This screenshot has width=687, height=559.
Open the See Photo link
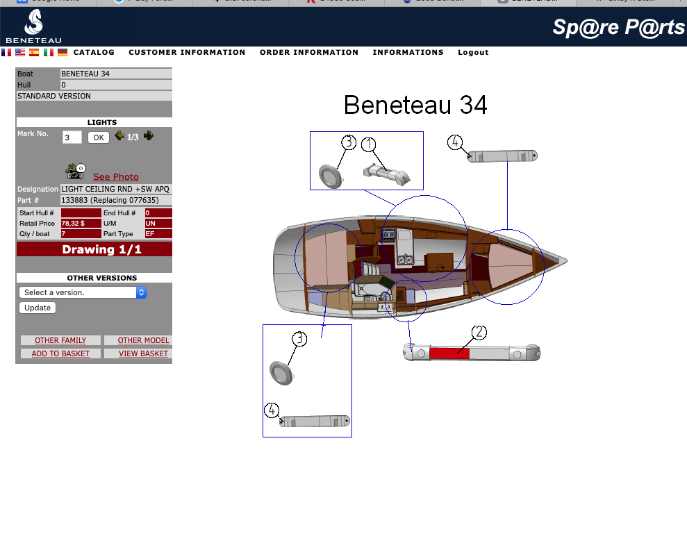click(116, 176)
